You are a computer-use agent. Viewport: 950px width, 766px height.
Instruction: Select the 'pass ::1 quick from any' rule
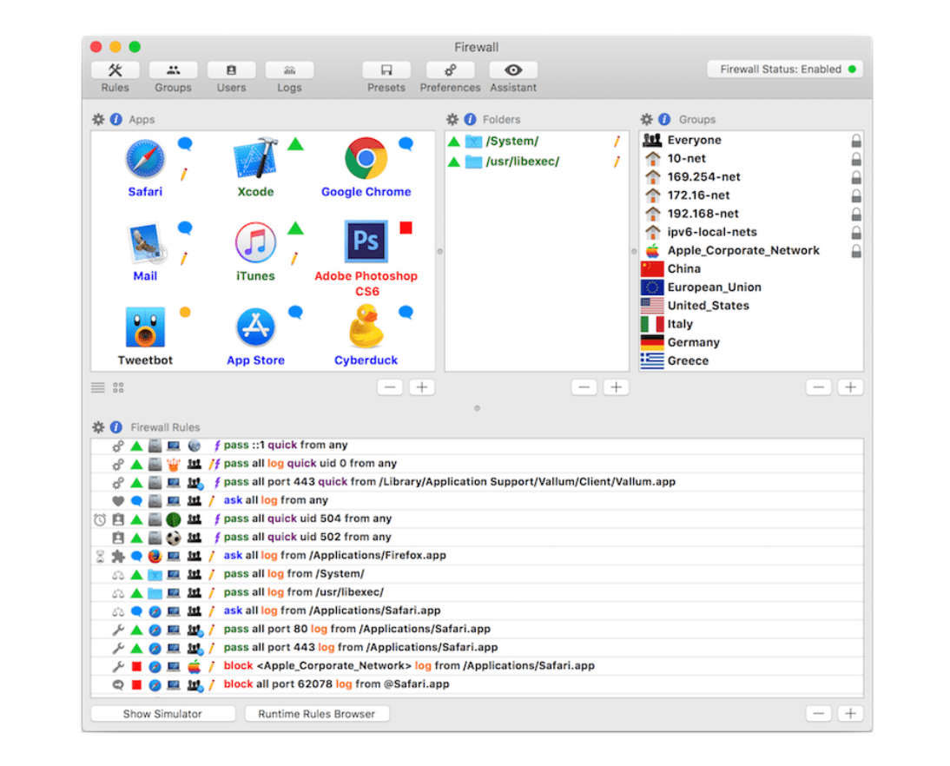478,446
